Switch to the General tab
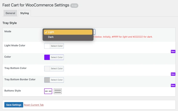The image size is (178, 111). 10,13
